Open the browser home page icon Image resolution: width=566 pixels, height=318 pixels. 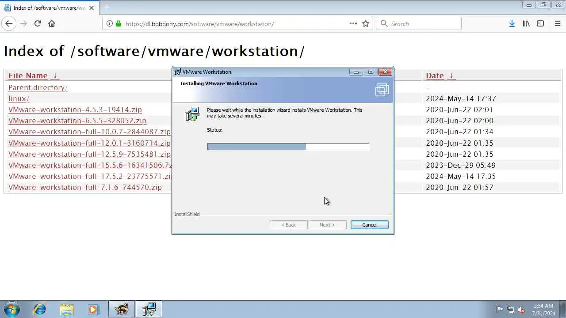pyautogui.click(x=52, y=24)
